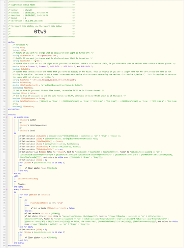Select the 'integer tile;' variable
The height and width of the screenshot is (249, 185).
pyautogui.click(x=19, y=50)
